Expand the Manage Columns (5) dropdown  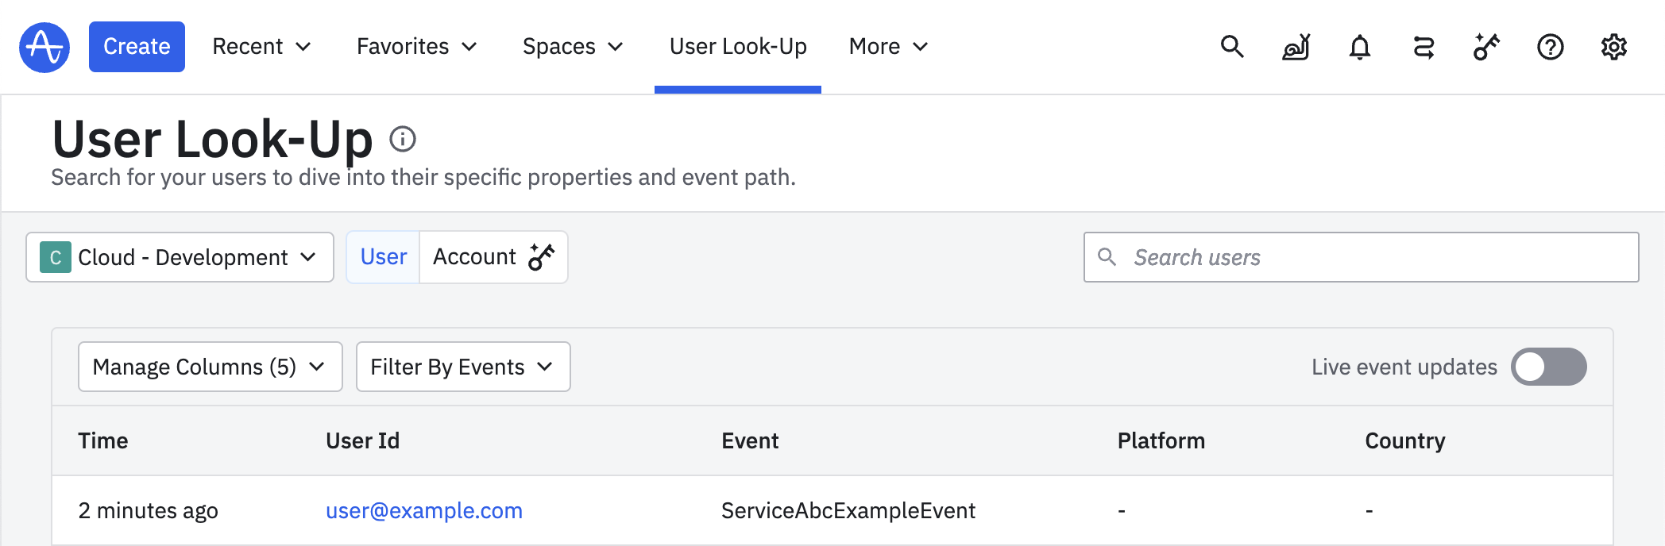tap(210, 367)
